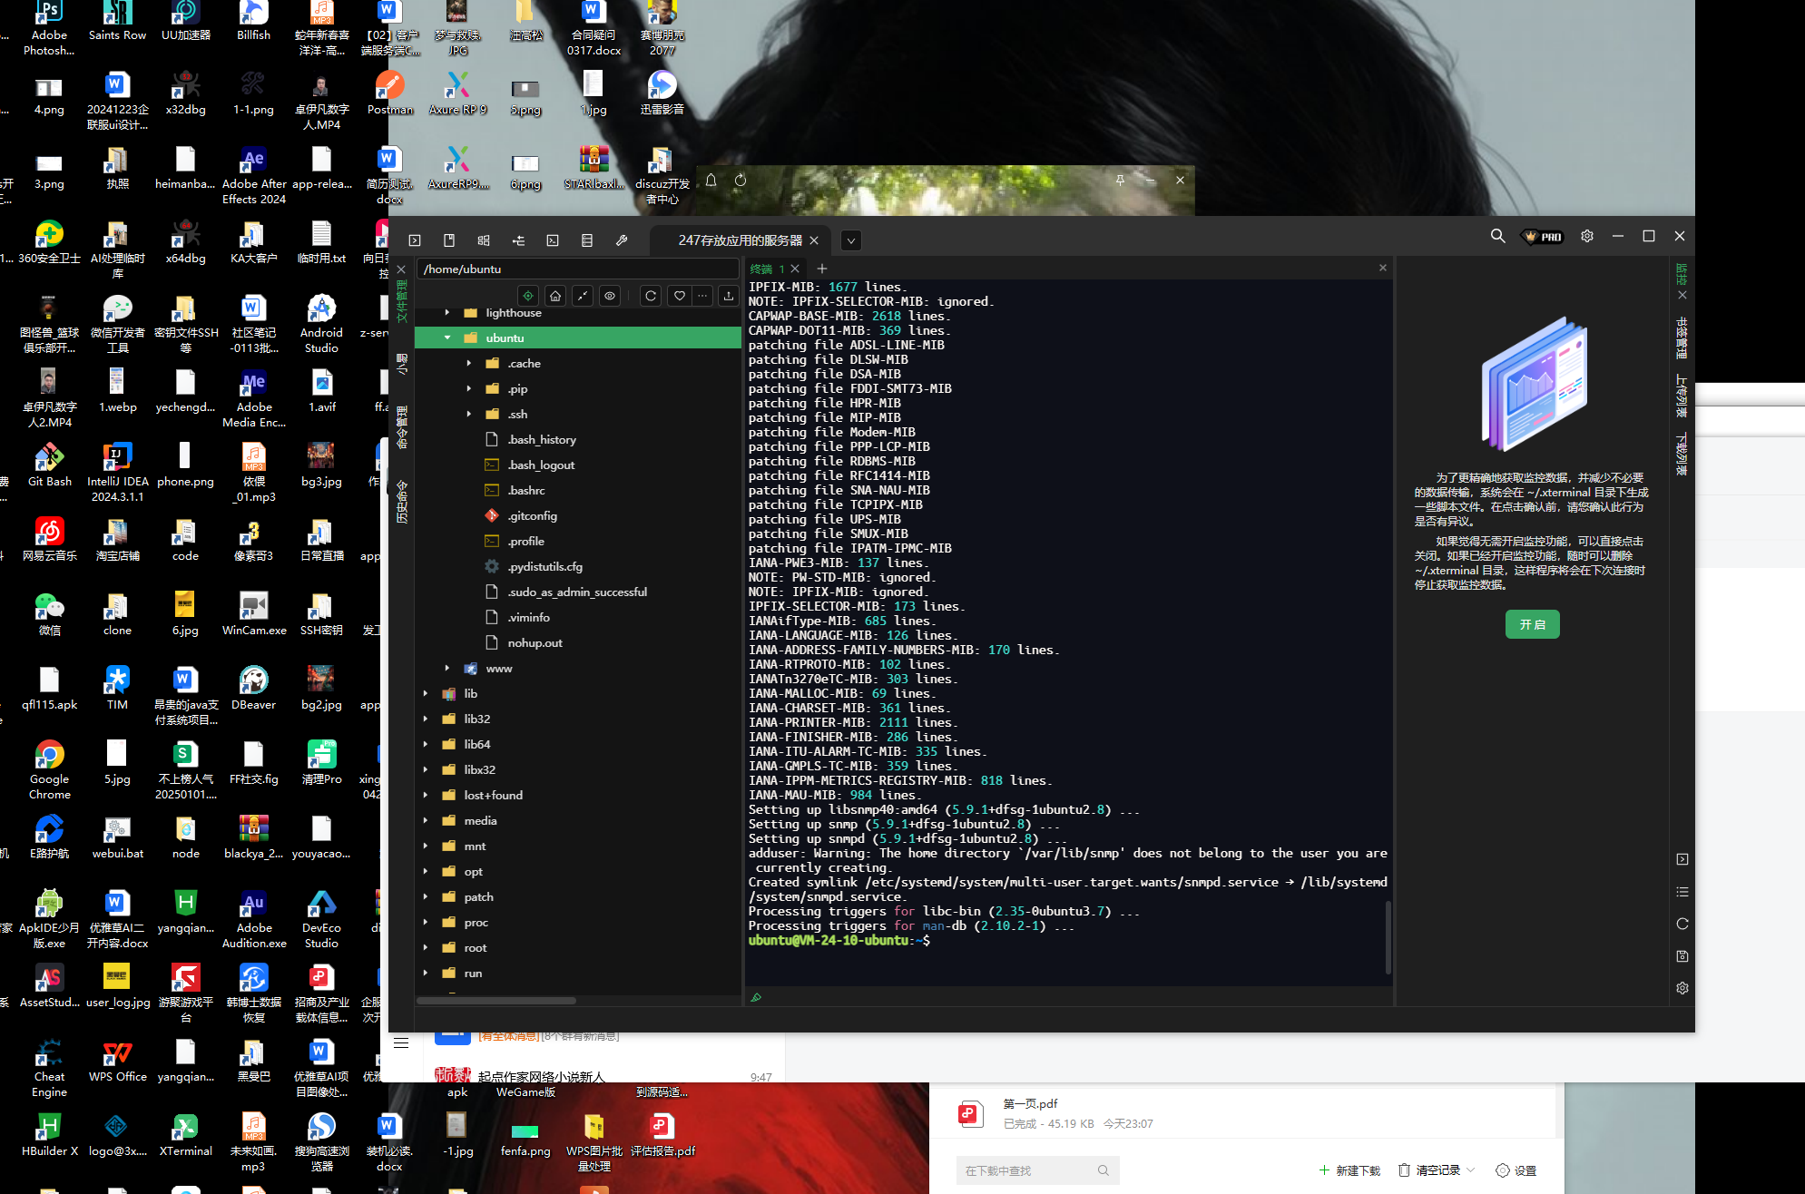Viewport: 1805px width, 1194px height.
Task: Click the home directory icon in file toolbar
Action: (x=555, y=296)
